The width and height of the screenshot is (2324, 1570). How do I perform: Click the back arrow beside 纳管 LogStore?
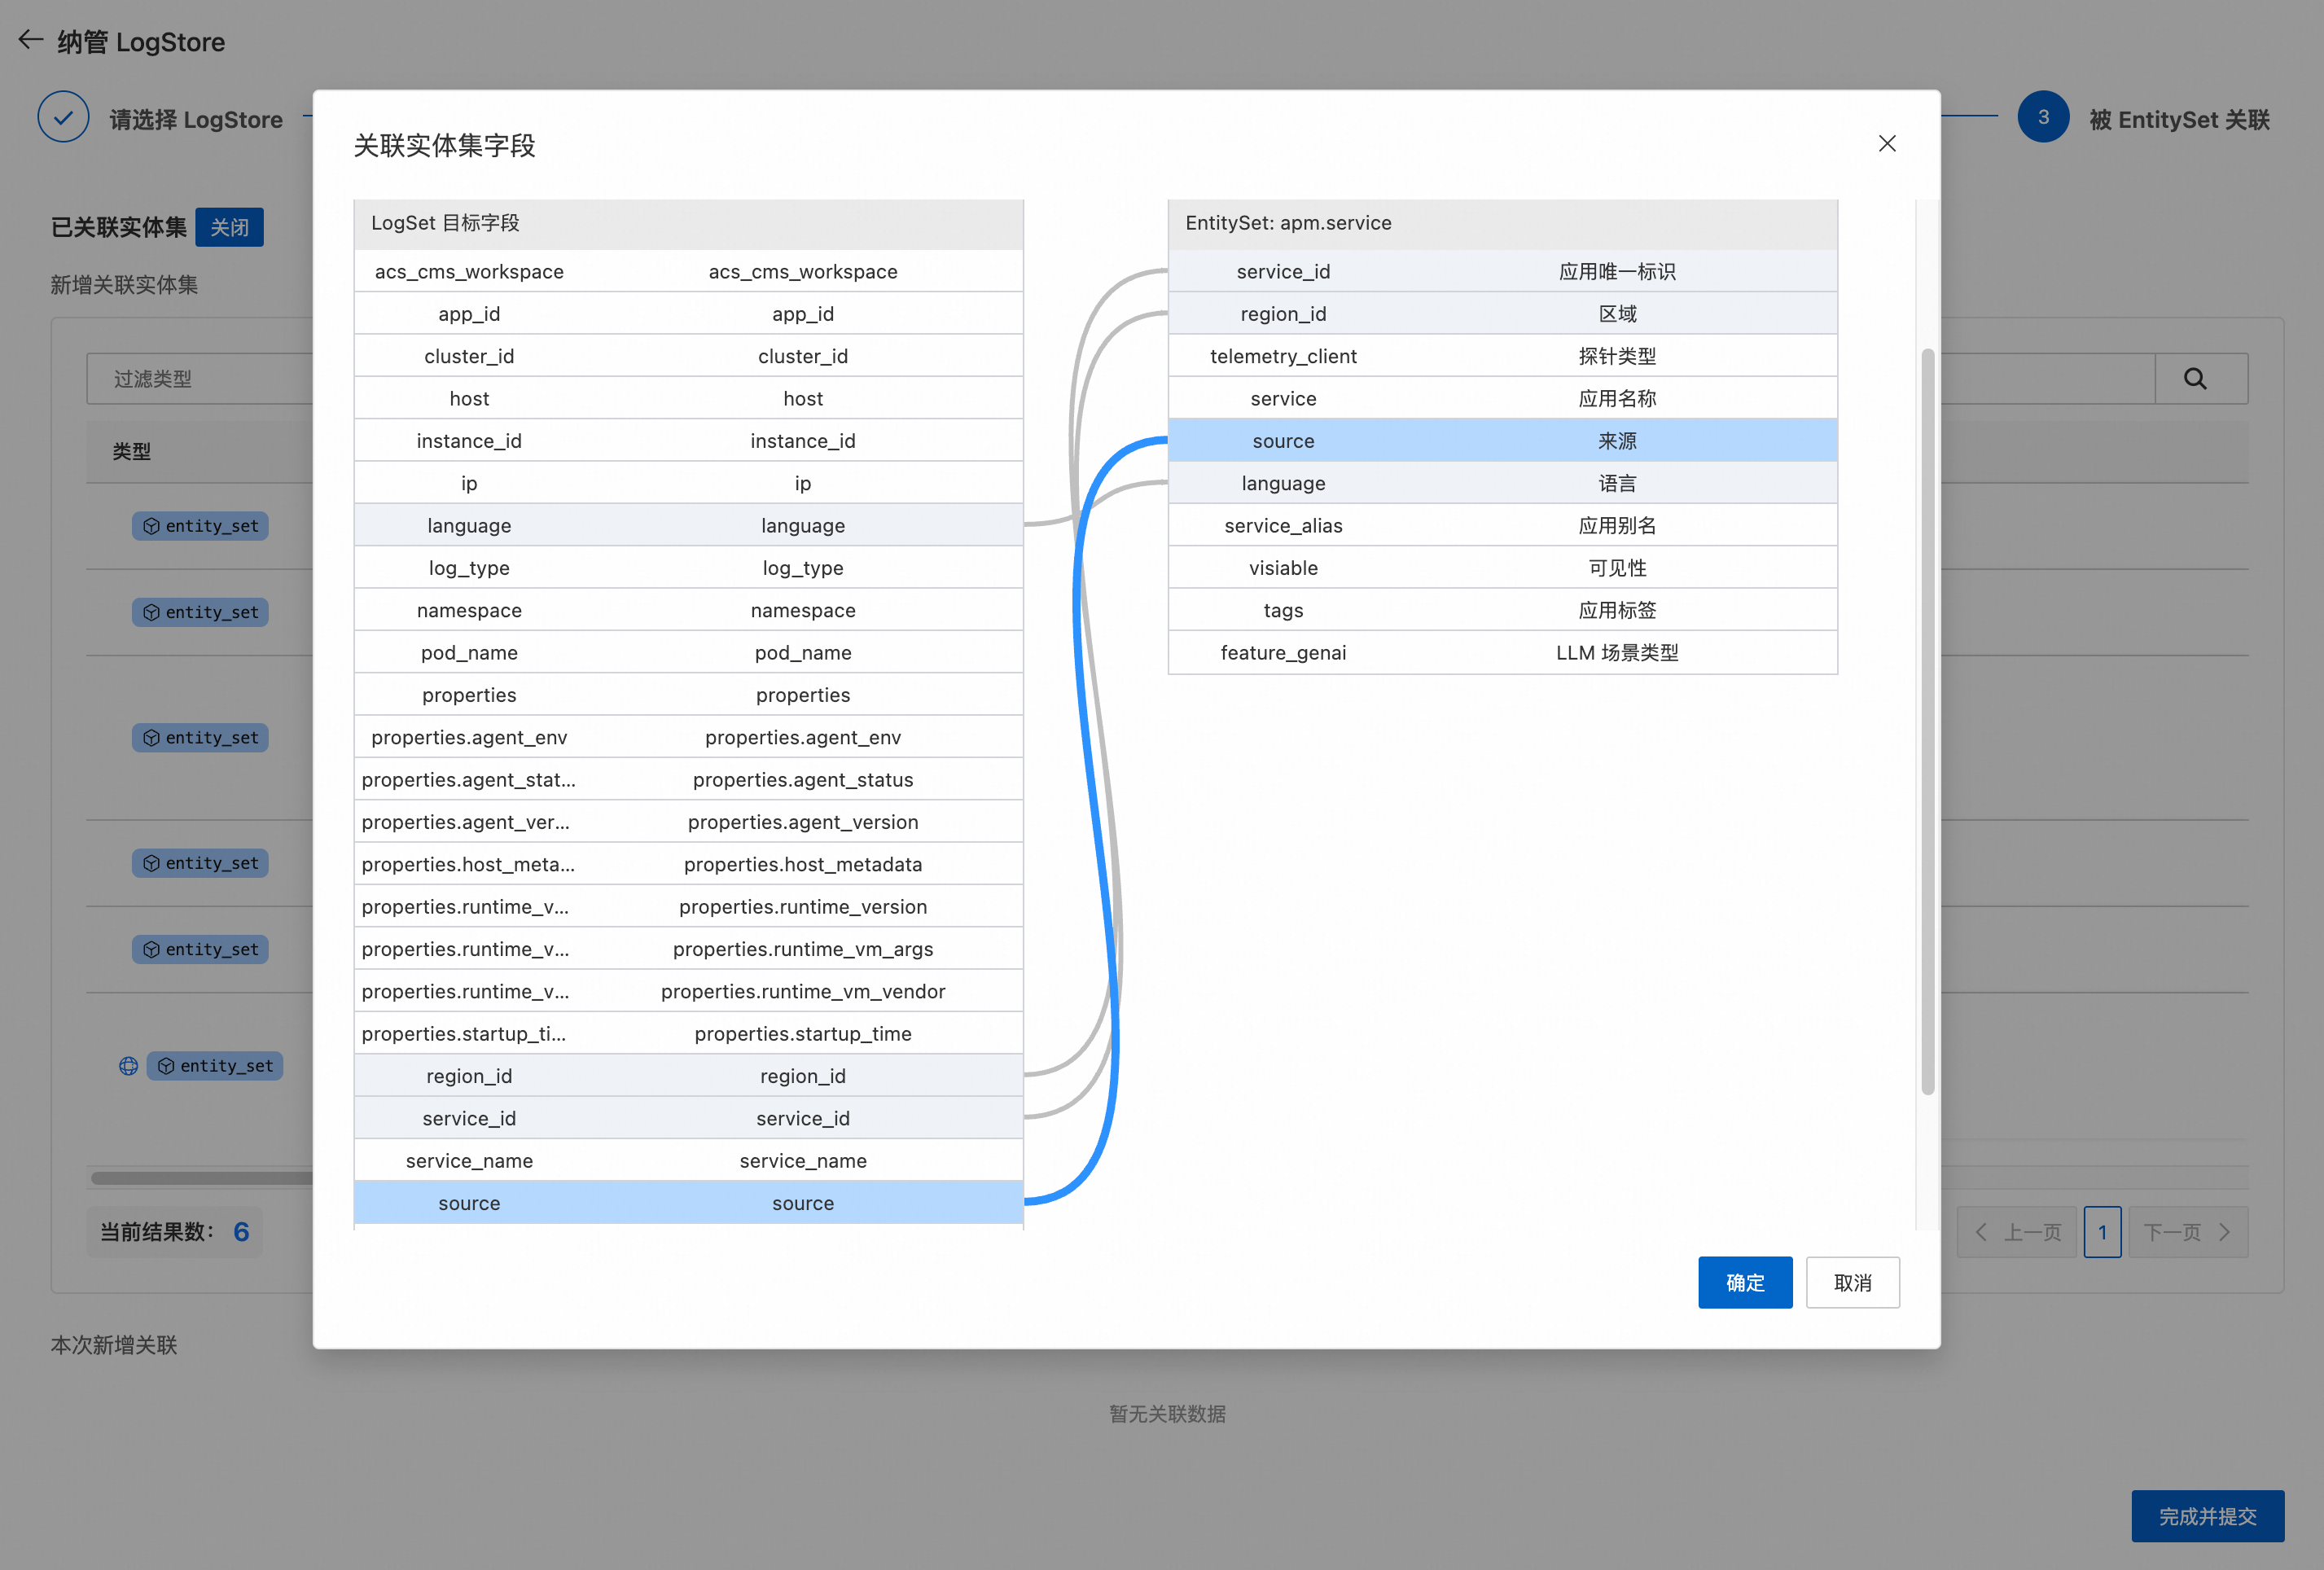(30, 40)
